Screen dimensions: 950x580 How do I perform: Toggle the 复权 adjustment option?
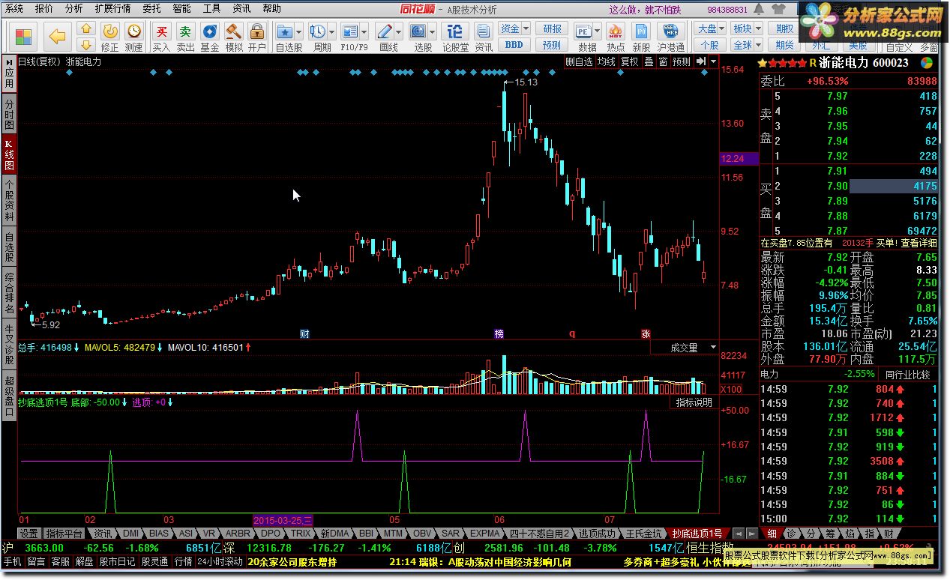pos(630,62)
